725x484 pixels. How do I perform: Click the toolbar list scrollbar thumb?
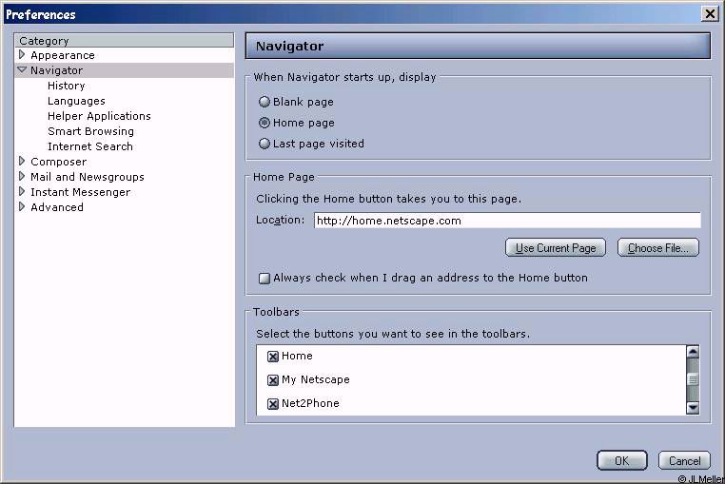693,379
